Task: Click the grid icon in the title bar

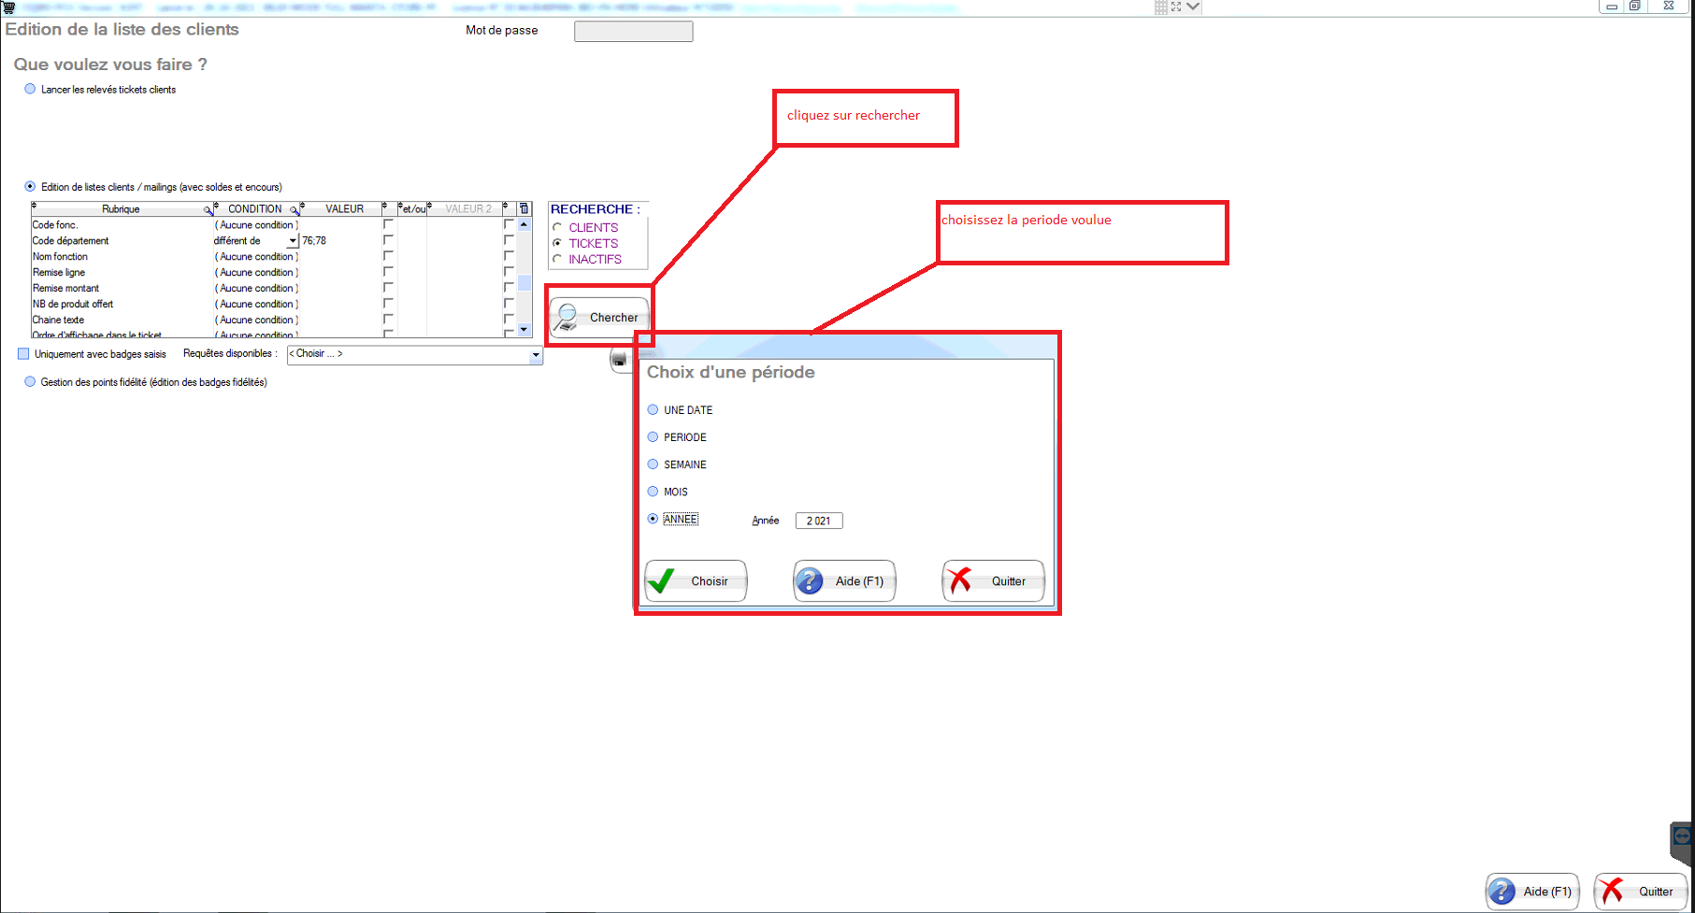Action: 1160,7
